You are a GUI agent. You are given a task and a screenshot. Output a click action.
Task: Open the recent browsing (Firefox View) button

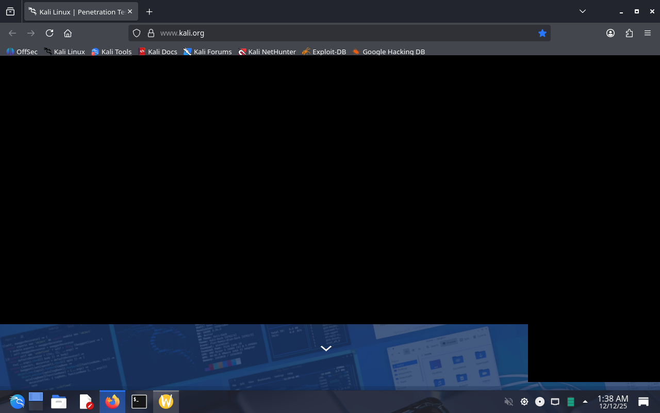pos(10,11)
